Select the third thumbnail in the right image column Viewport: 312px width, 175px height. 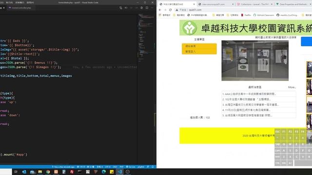tap(309, 105)
